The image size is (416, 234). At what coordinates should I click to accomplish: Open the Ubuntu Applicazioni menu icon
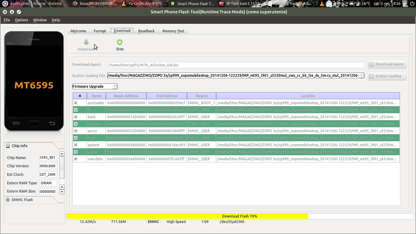pos(5,4)
